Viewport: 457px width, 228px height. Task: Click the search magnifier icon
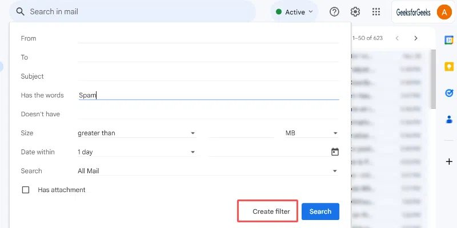click(x=21, y=11)
